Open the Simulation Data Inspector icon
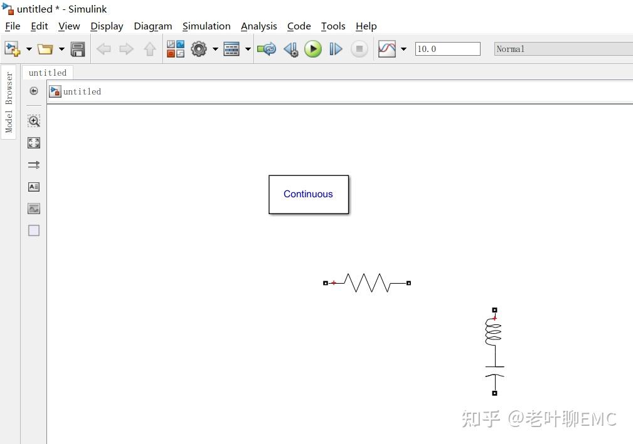The width and height of the screenshot is (633, 444). pos(386,49)
